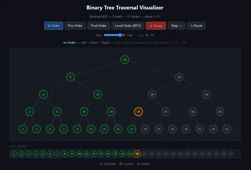
Task: Click tree node 10
Action: 84,112
